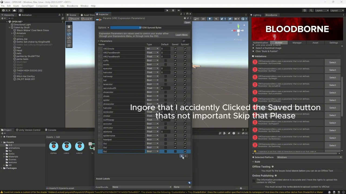Image resolution: width=346 pixels, height=194 pixels.
Task: Select the Rect tool in Scene overlay
Action: [x=69, y=42]
